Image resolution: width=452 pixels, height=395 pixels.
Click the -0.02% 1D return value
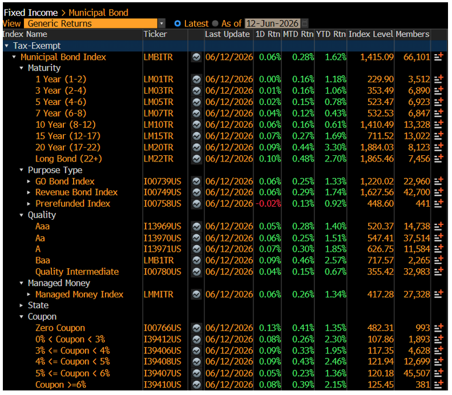click(268, 204)
